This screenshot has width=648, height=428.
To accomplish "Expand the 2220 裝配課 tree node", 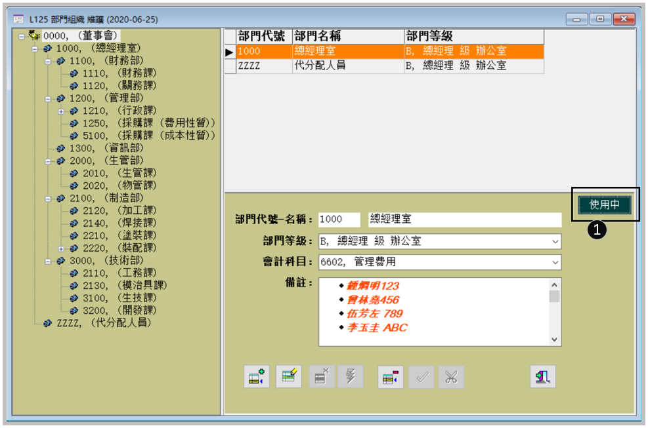I will point(61,248).
